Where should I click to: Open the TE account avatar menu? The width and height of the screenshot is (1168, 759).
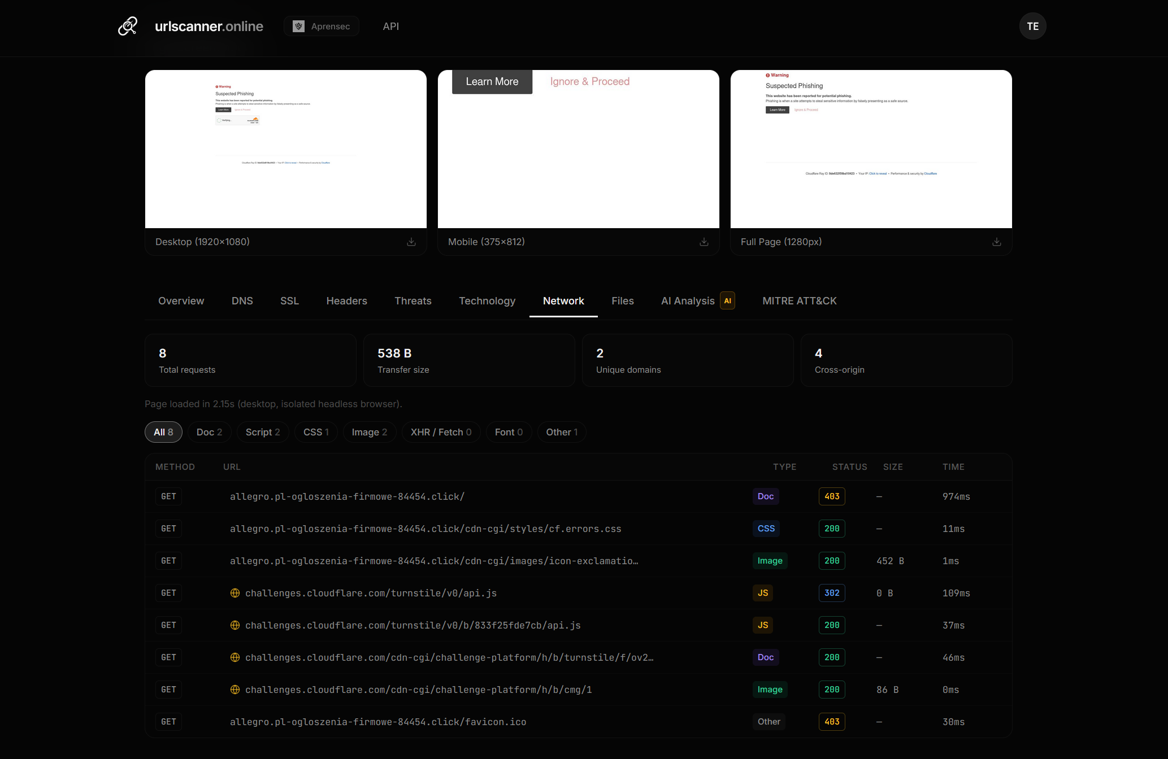coord(1032,26)
